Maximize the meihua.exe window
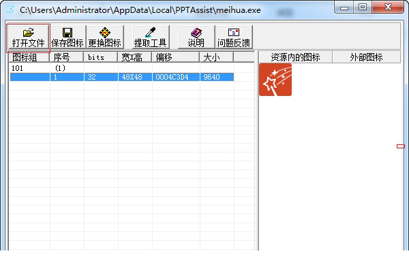 click(x=363, y=7)
